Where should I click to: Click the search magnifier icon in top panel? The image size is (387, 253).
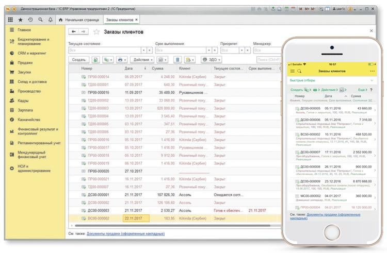[40, 20]
